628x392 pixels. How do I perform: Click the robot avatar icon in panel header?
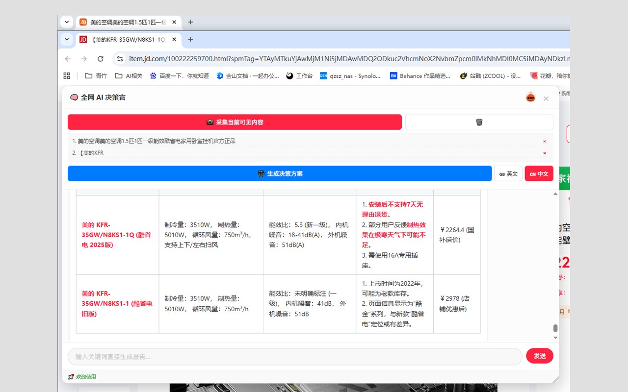tap(530, 97)
